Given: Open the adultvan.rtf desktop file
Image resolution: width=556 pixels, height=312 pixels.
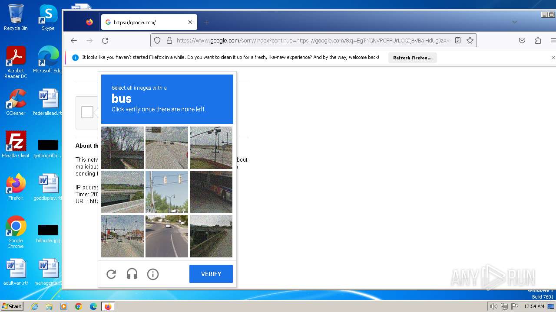Looking at the screenshot, I should pos(16,272).
